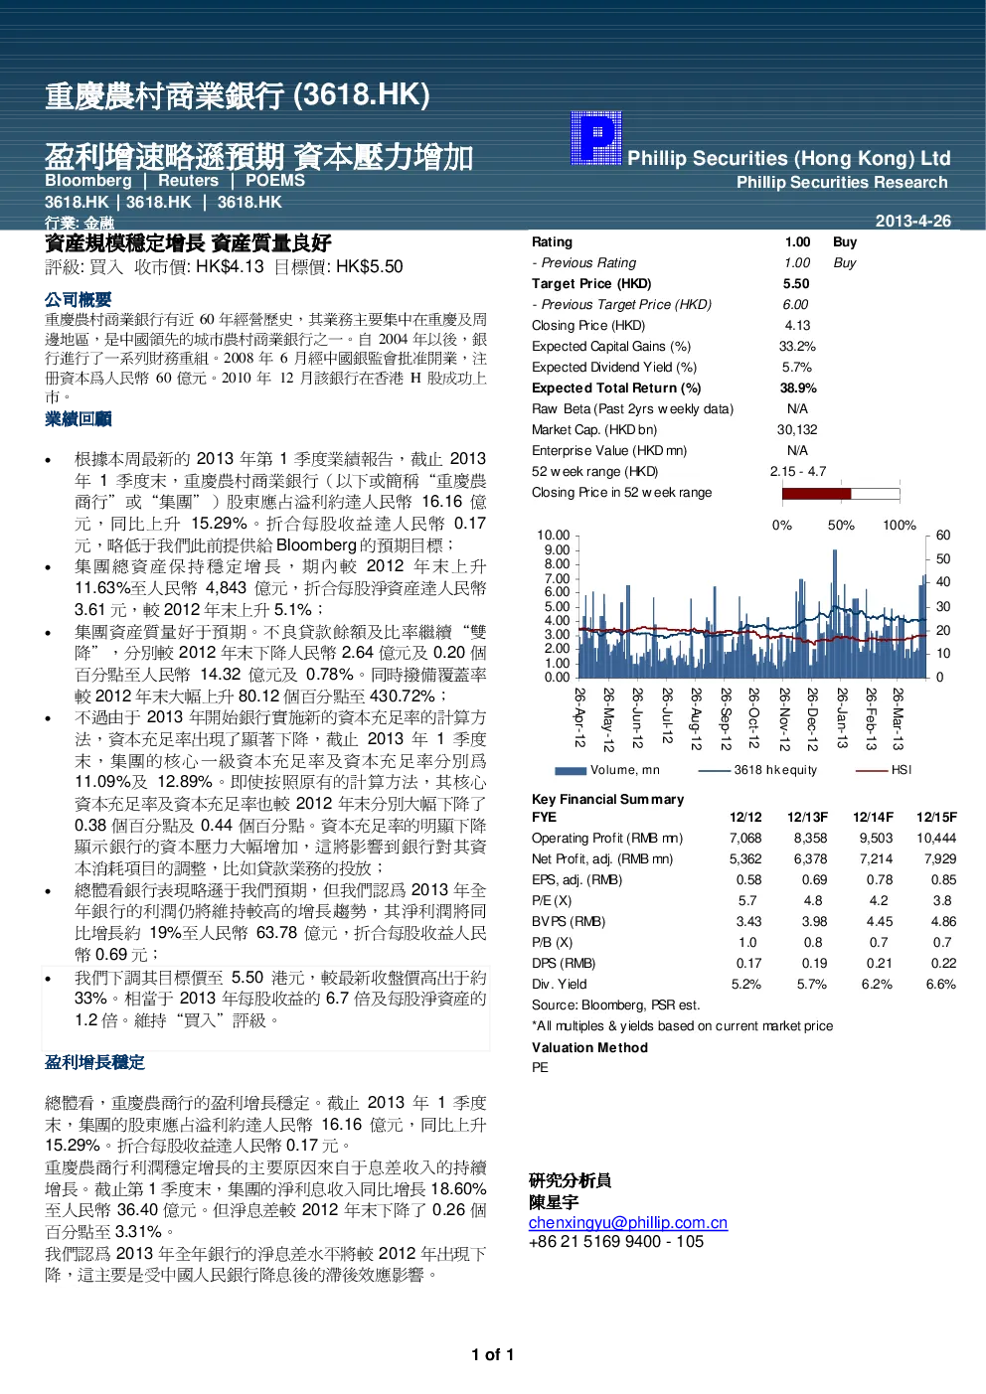This screenshot has height=1394, width=986.
Task: Click the blue Volume legend swatch
Action: (x=571, y=770)
